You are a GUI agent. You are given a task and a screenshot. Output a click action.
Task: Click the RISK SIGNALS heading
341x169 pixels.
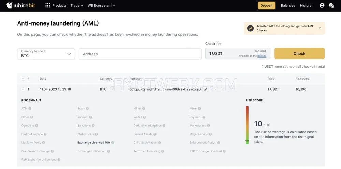coord(31,100)
